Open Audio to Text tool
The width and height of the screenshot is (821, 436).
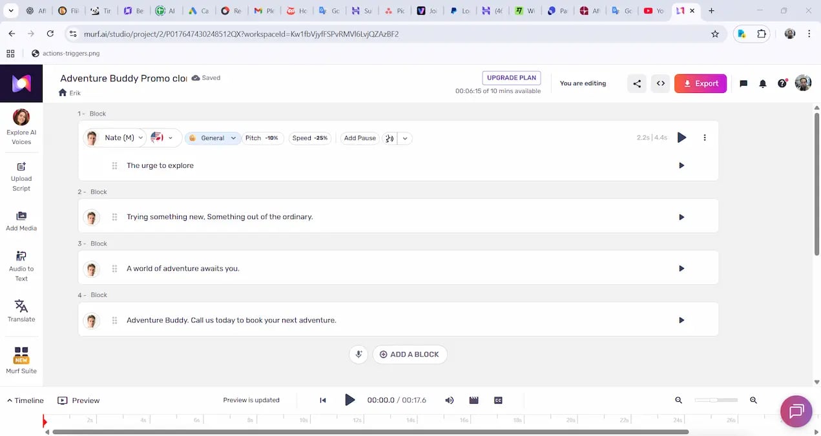coord(21,266)
